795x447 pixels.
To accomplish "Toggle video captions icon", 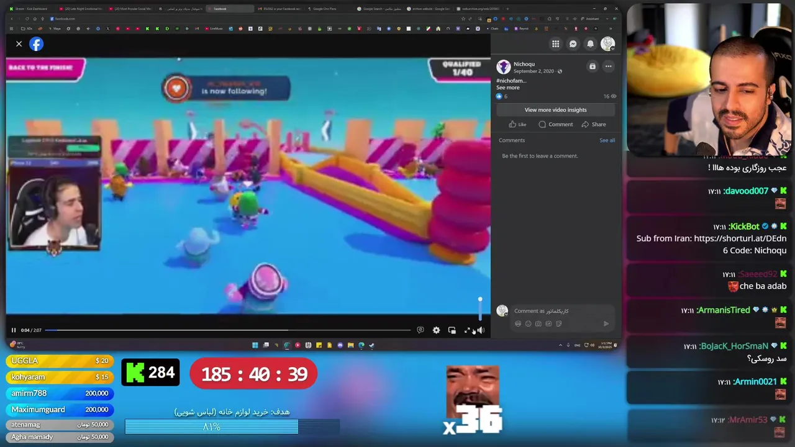I will pyautogui.click(x=420, y=330).
